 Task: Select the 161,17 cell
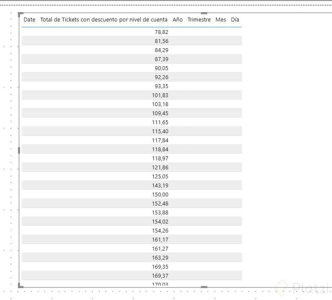click(x=160, y=240)
